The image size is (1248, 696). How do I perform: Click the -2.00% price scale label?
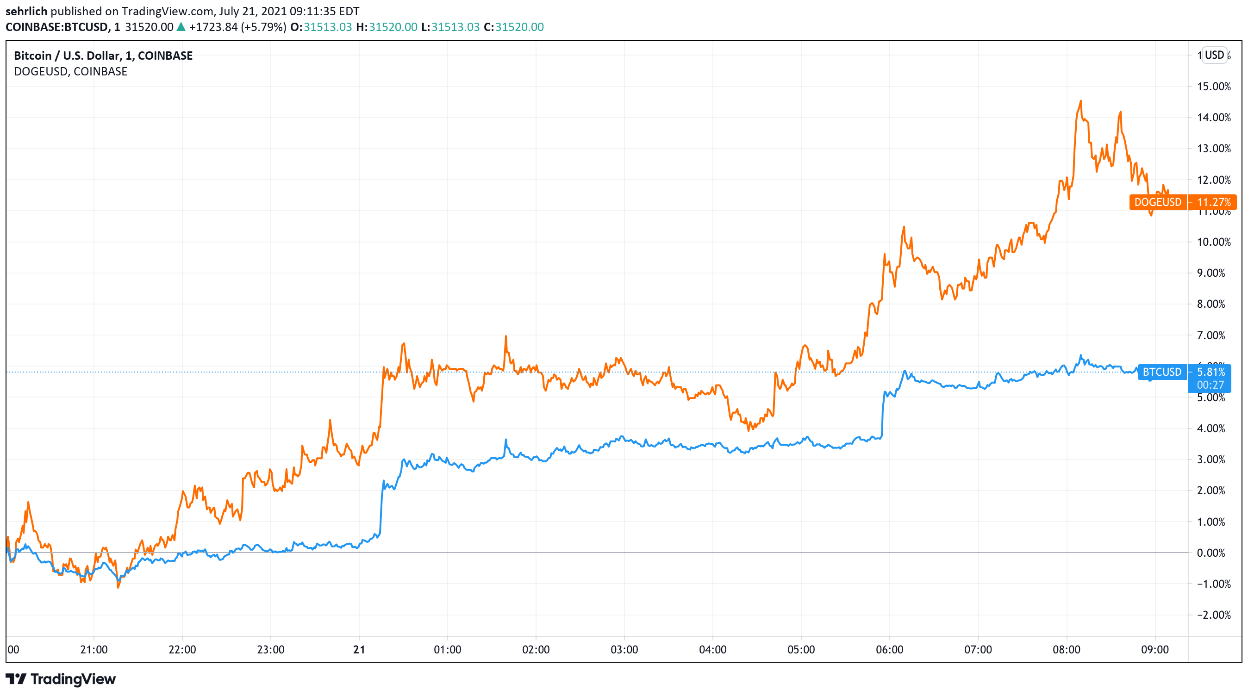pos(1213,615)
